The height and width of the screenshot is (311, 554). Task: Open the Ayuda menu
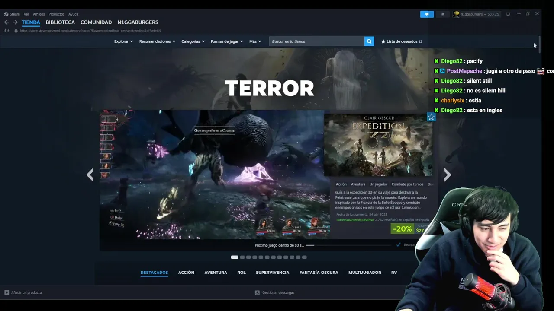(x=73, y=14)
